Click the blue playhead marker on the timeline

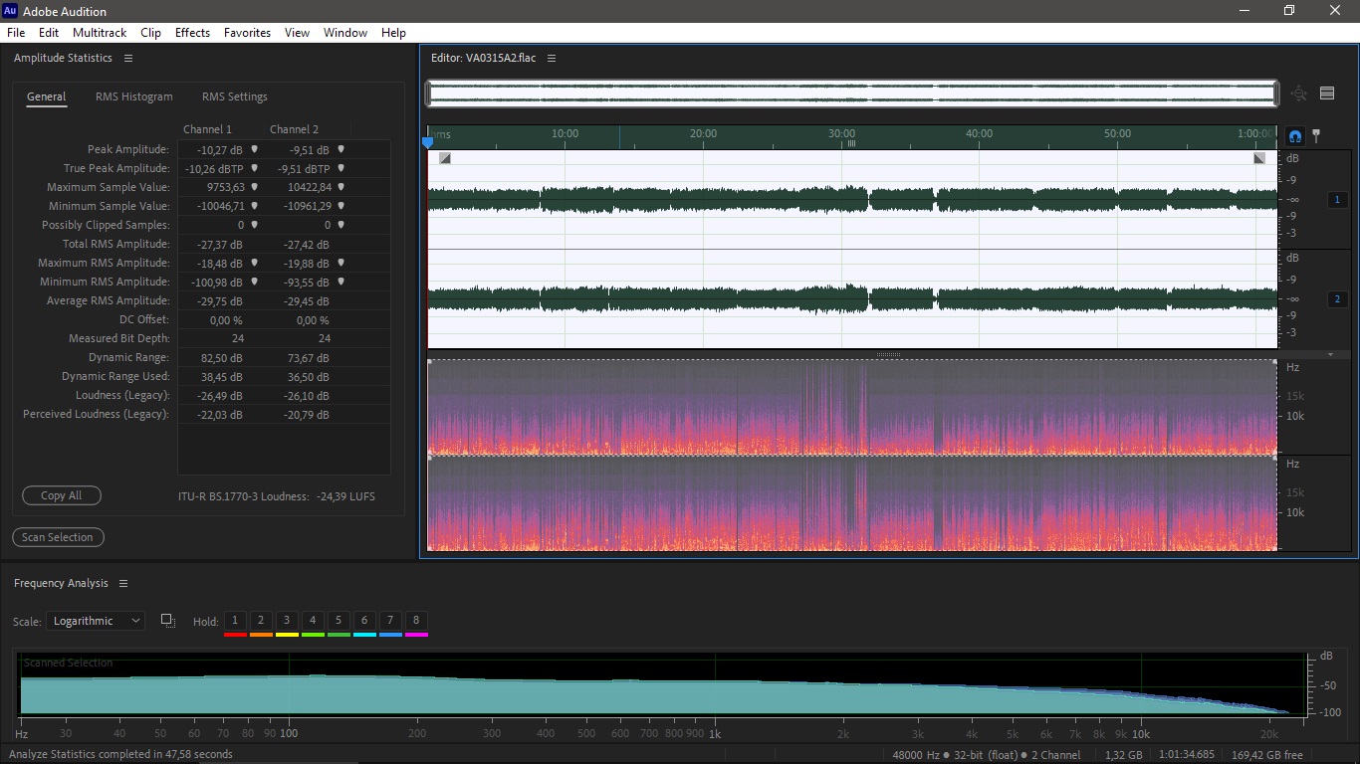pyautogui.click(x=429, y=143)
